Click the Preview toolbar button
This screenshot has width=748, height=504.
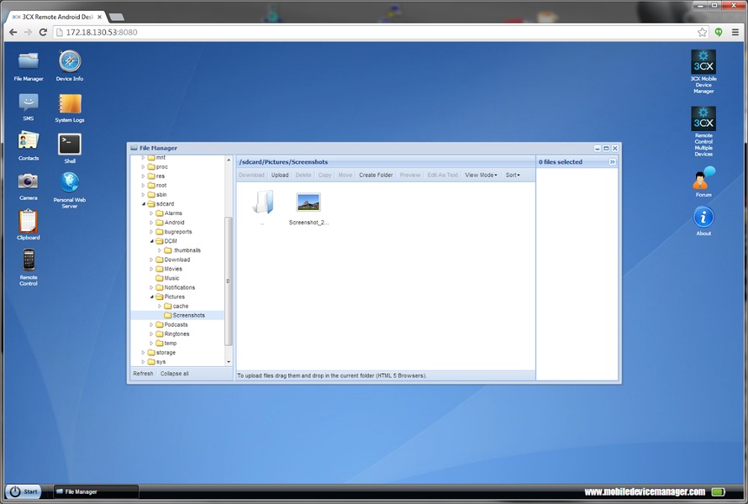[410, 175]
